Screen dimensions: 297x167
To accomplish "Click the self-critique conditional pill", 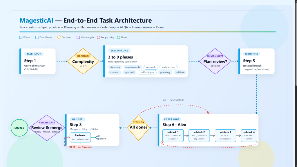I will click(147, 72).
